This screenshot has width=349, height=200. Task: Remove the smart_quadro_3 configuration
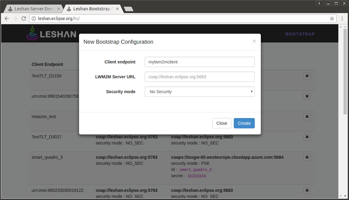tap(307, 157)
